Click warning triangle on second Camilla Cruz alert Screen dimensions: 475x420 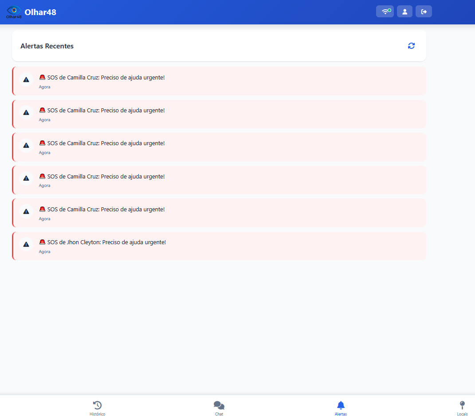pos(26,112)
